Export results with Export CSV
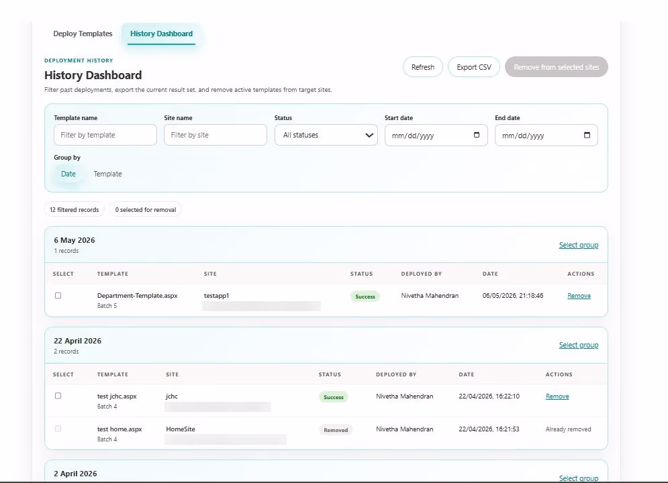 [474, 67]
